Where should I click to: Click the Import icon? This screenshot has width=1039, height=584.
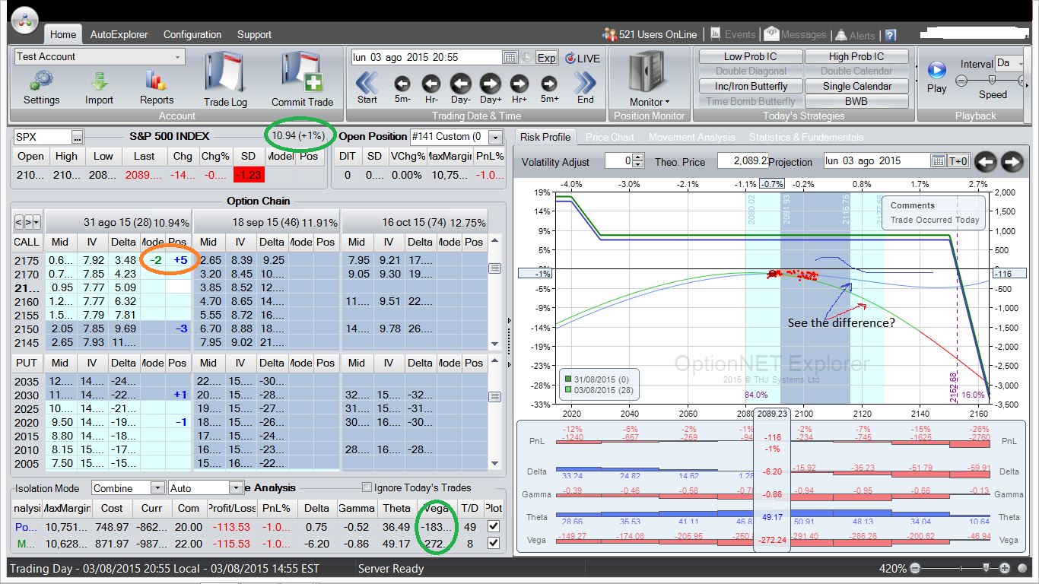(x=99, y=81)
